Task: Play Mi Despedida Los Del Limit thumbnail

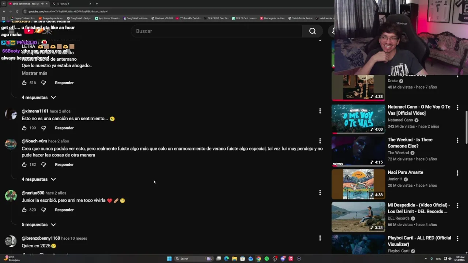Action: click(x=358, y=217)
